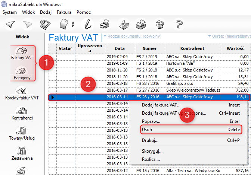Select the FS 2 / 2019 invoice row
Viewport: 251px width, 175px height.
[x=150, y=57]
